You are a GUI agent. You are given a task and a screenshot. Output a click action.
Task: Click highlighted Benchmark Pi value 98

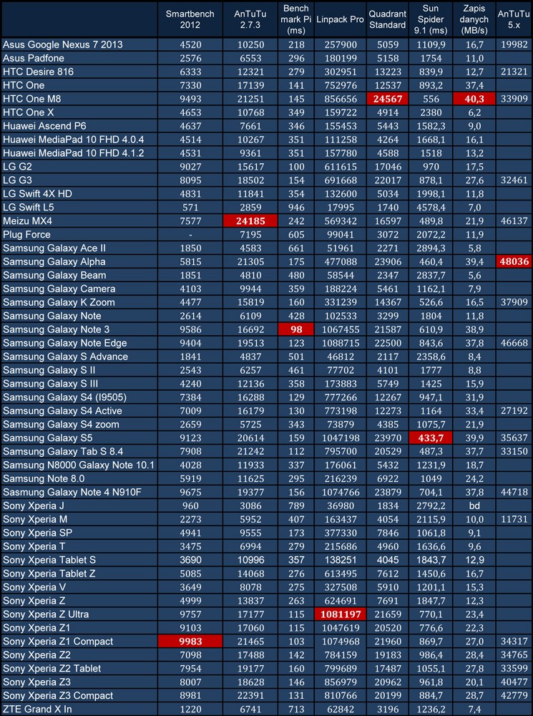(x=295, y=329)
